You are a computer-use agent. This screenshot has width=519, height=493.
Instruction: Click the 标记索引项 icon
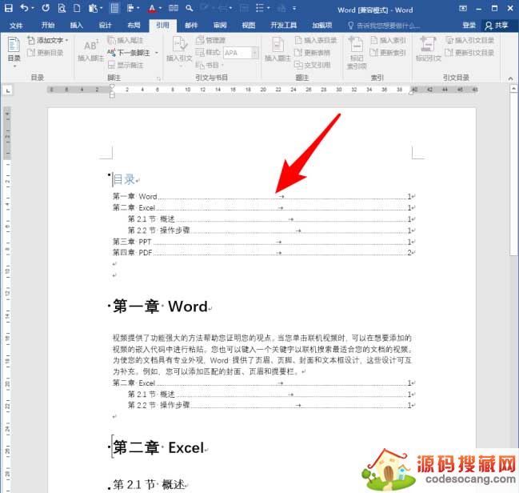click(x=357, y=52)
